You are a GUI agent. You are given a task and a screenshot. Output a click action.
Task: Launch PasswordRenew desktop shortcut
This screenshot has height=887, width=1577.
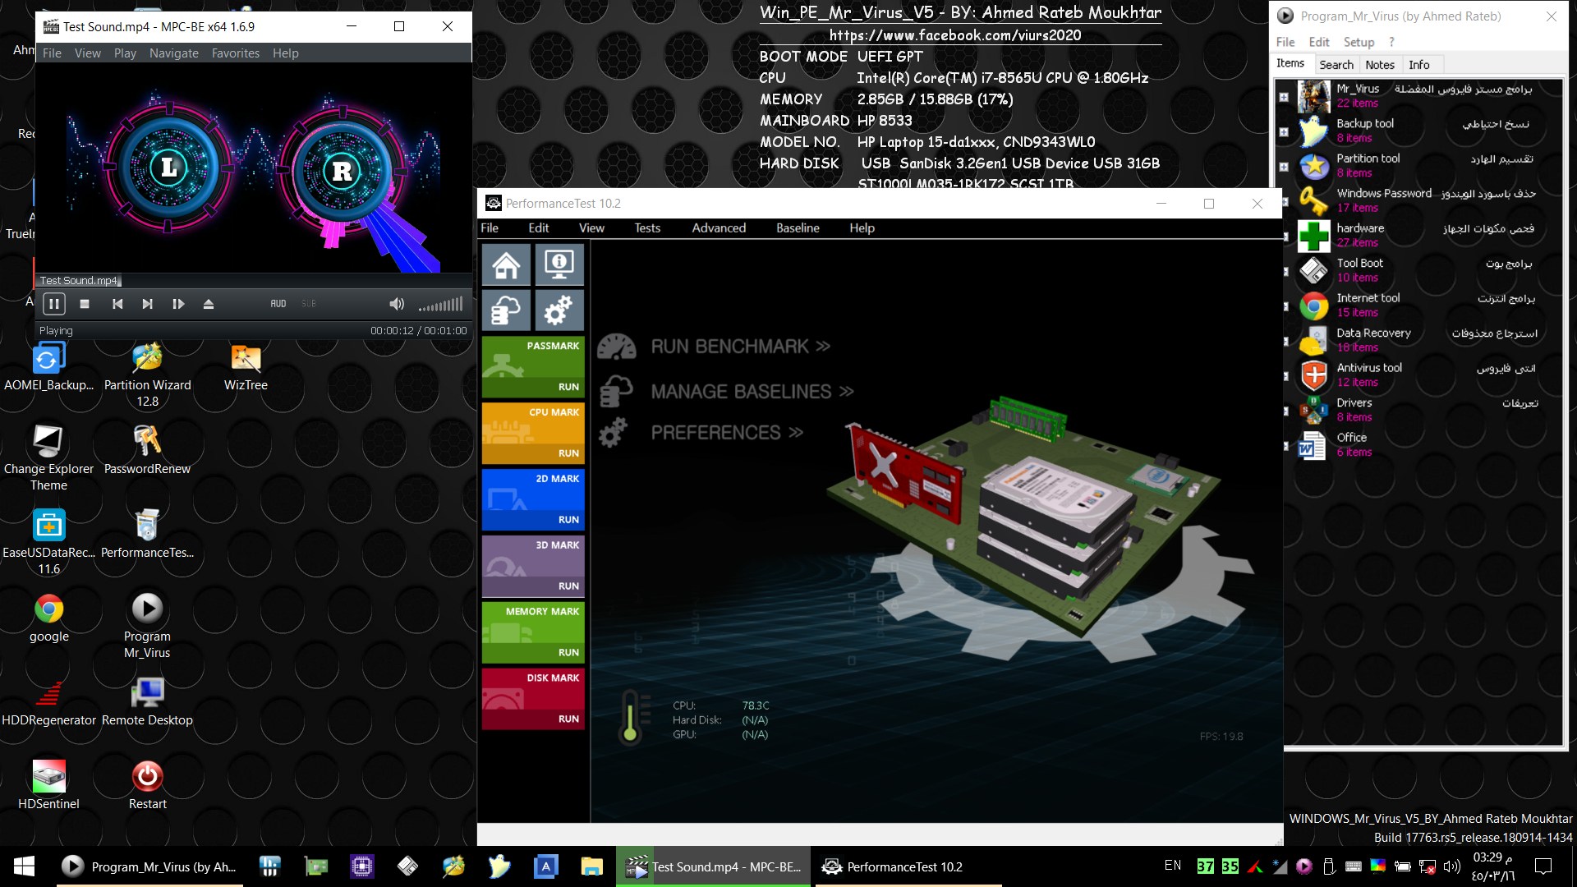[x=147, y=451]
